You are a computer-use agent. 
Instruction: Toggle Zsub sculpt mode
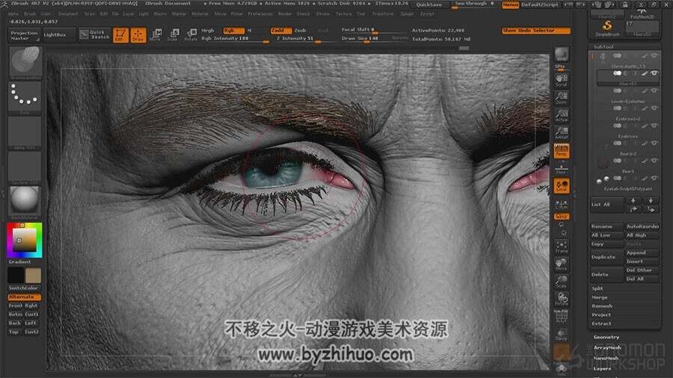coord(301,31)
